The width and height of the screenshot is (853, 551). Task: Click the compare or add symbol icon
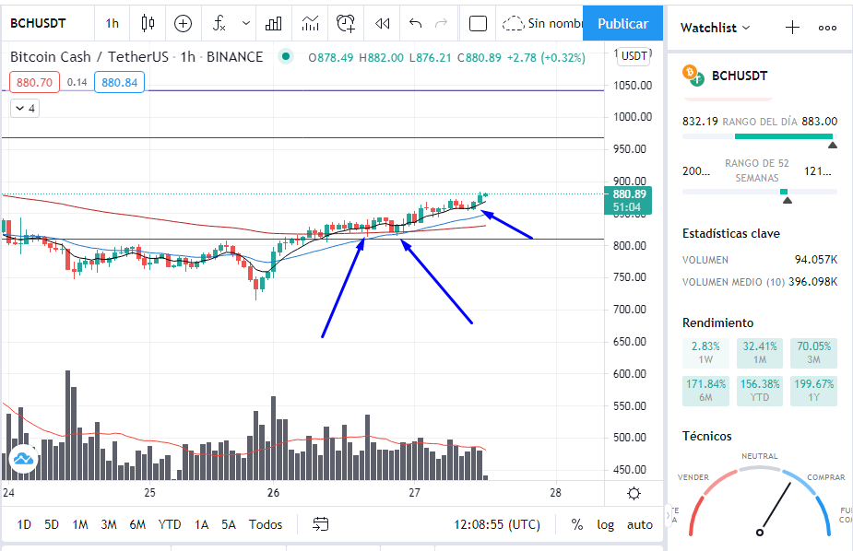click(183, 23)
